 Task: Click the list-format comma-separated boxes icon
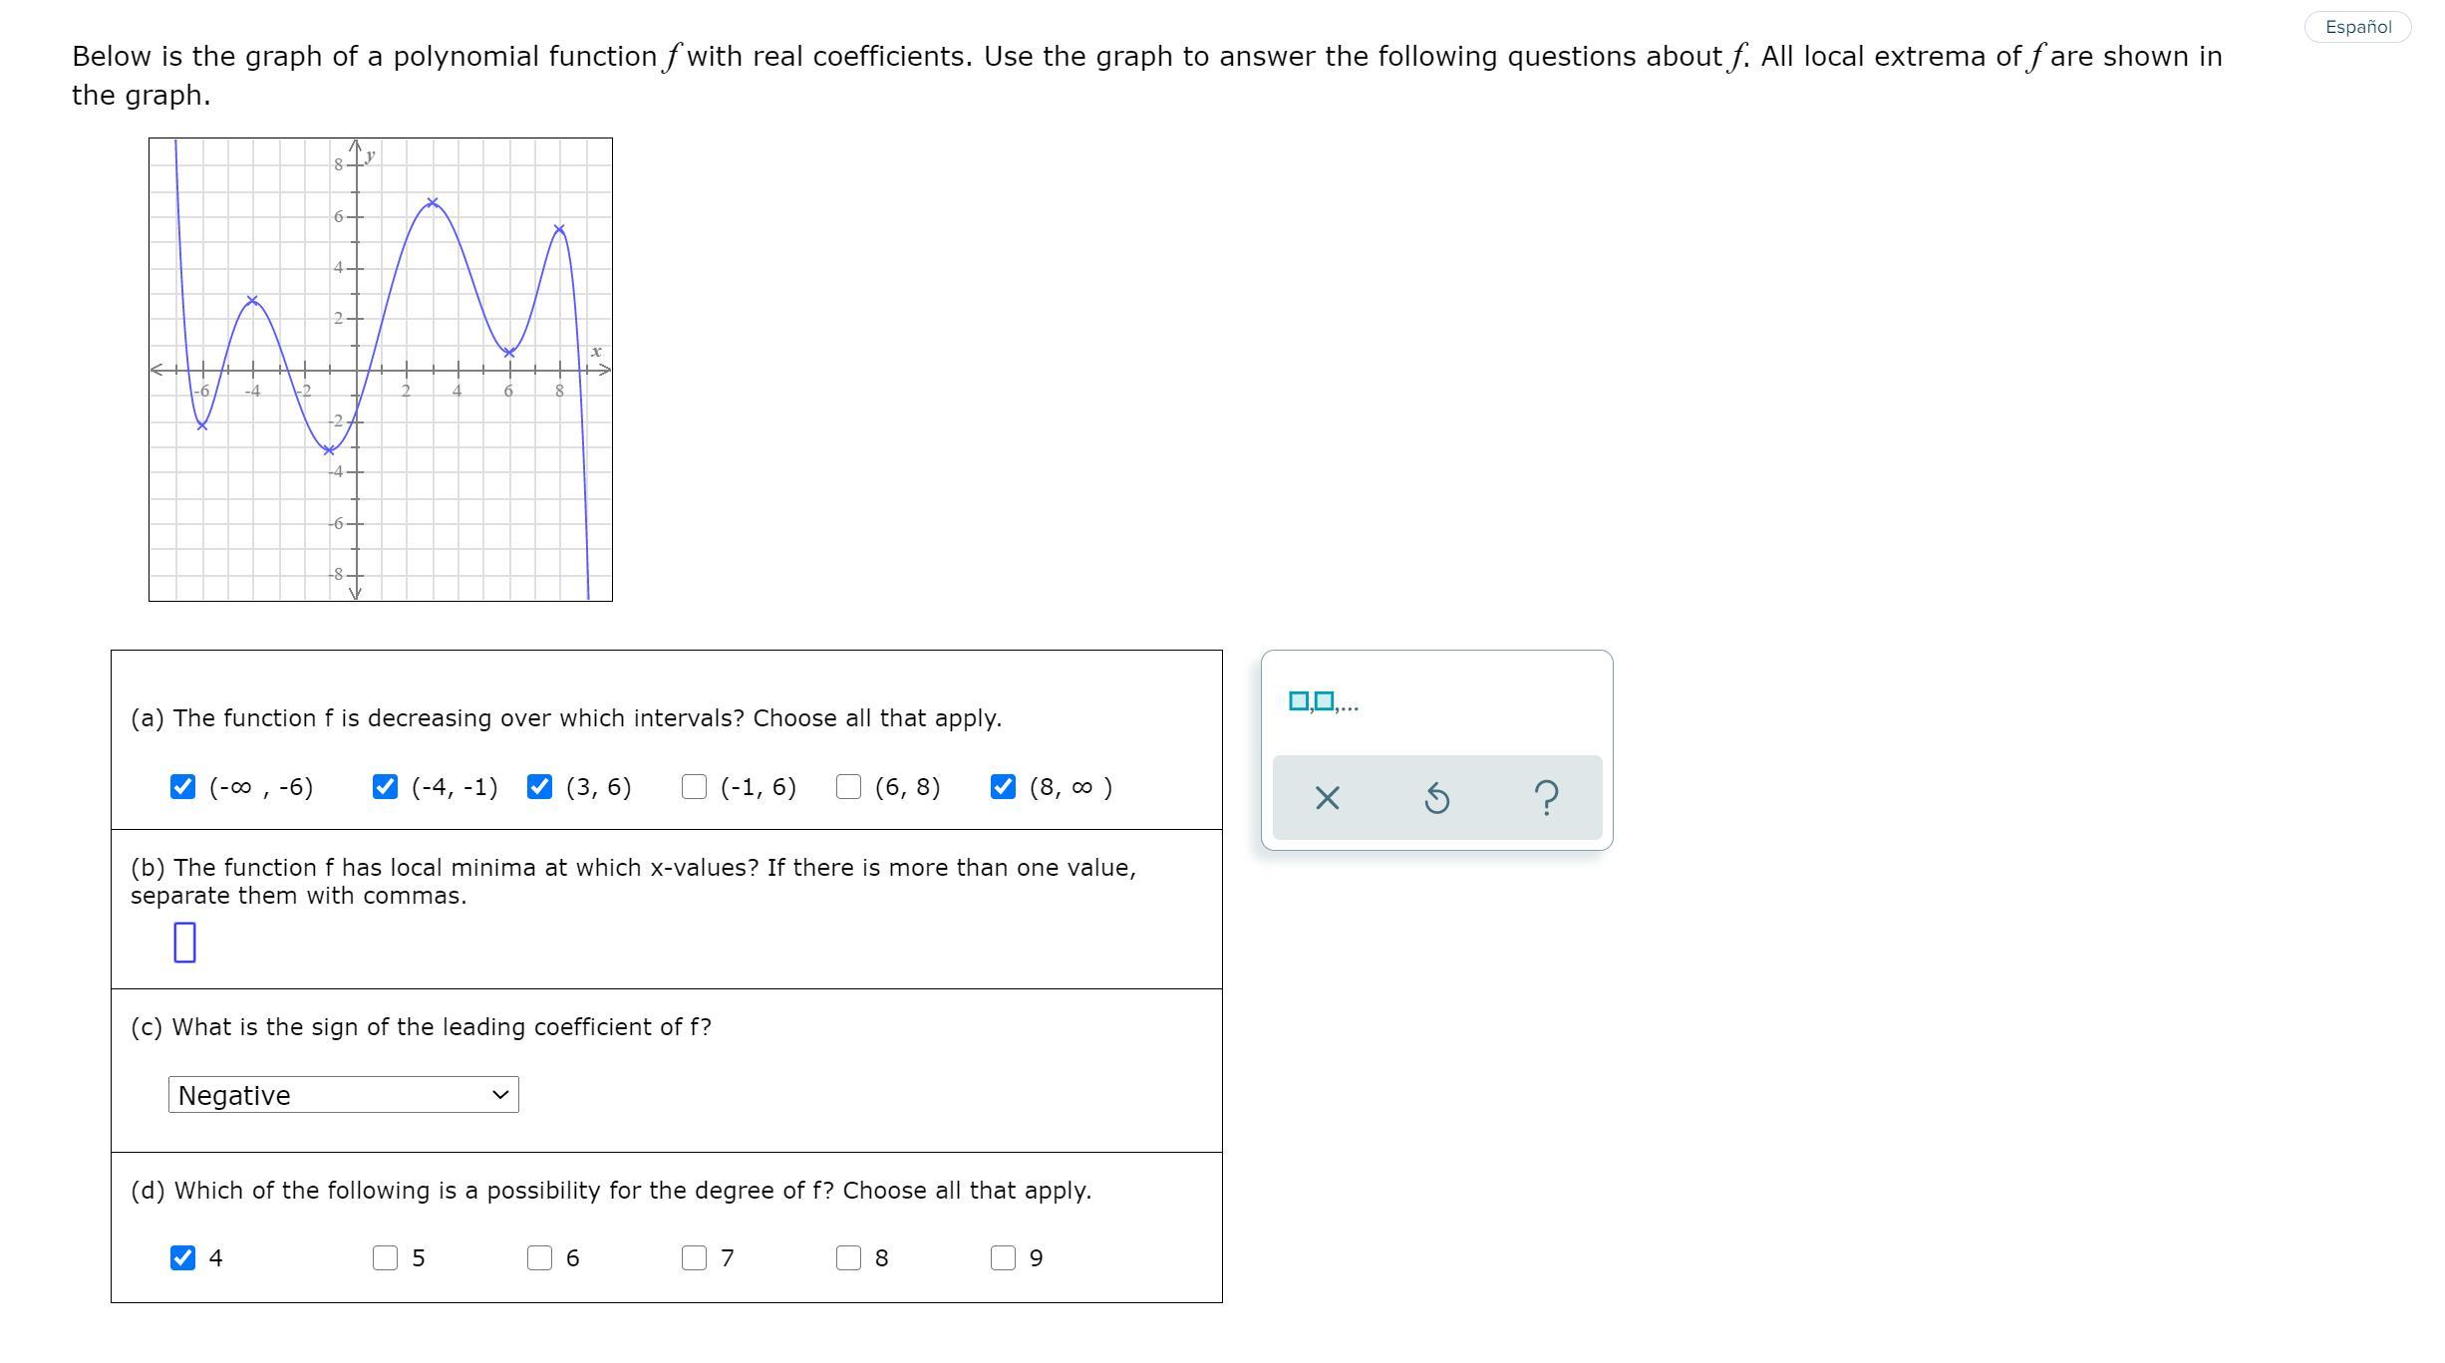[1322, 702]
